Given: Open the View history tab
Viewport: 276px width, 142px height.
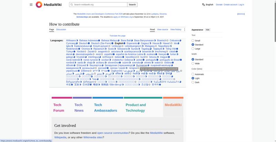Looking at the screenshot, I should point(176,30).
